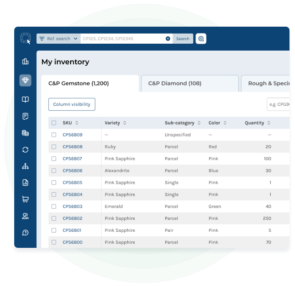Viewport: 295px width, 286px height.
Task: Tick the checkbox for CPS6803
Action: (54, 206)
